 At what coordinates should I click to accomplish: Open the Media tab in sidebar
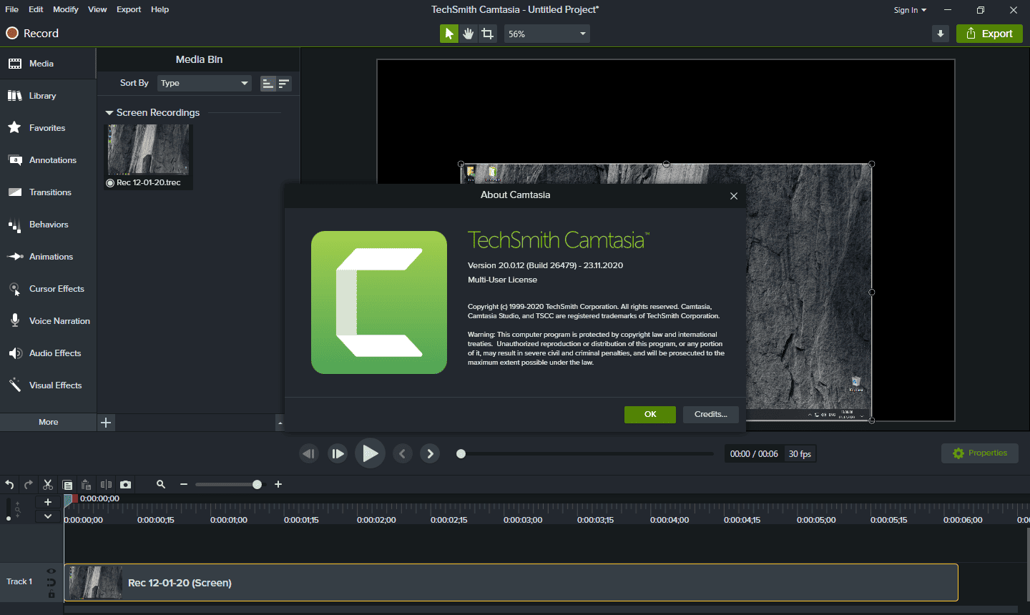pos(48,64)
